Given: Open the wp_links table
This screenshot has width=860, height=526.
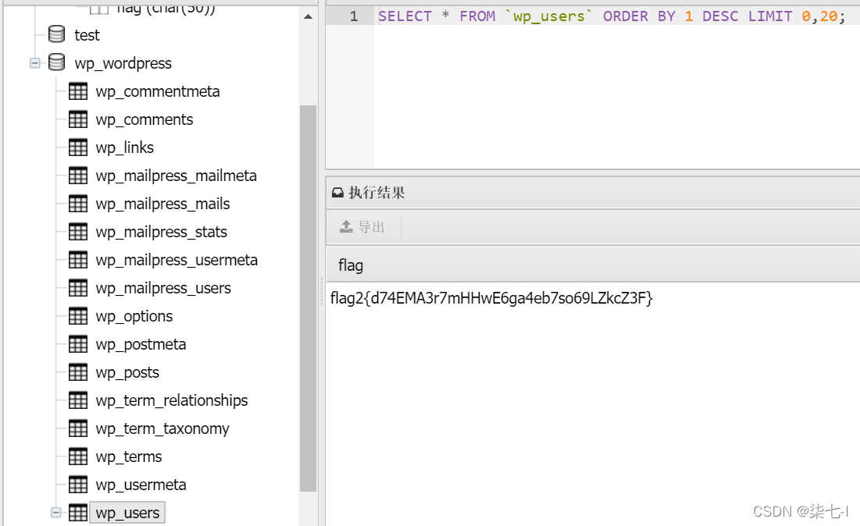Looking at the screenshot, I should [x=124, y=148].
